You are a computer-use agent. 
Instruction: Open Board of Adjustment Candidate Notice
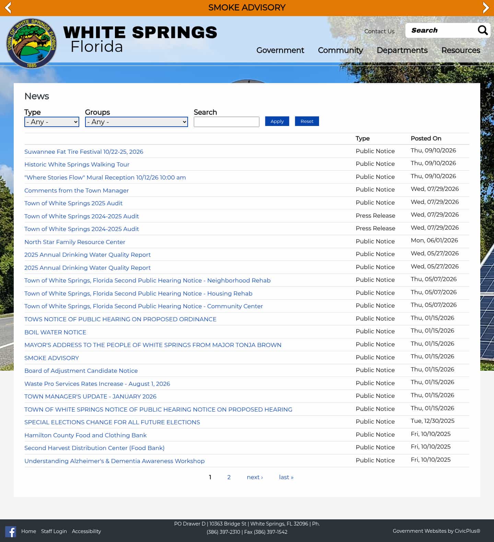(x=81, y=371)
